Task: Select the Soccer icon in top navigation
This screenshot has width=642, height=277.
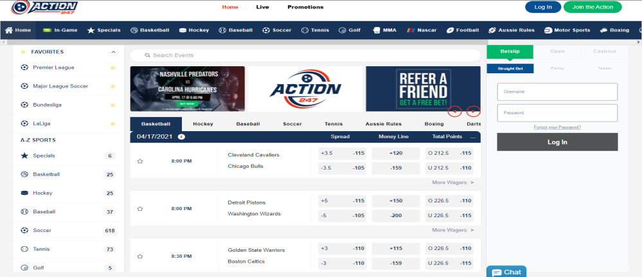Action: tap(267, 30)
